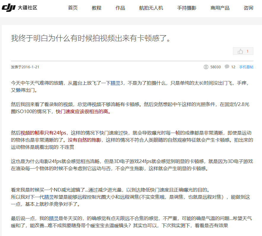Open the 商用产品 menu
Image resolution: width=262 pixels, height=236 pixels.
220,8
